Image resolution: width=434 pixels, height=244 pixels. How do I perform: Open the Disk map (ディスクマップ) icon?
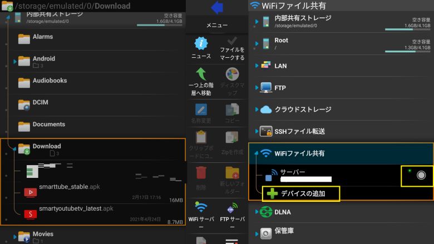(x=232, y=74)
